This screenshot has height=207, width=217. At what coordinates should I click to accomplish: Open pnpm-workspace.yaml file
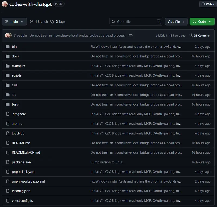[x=28, y=181]
